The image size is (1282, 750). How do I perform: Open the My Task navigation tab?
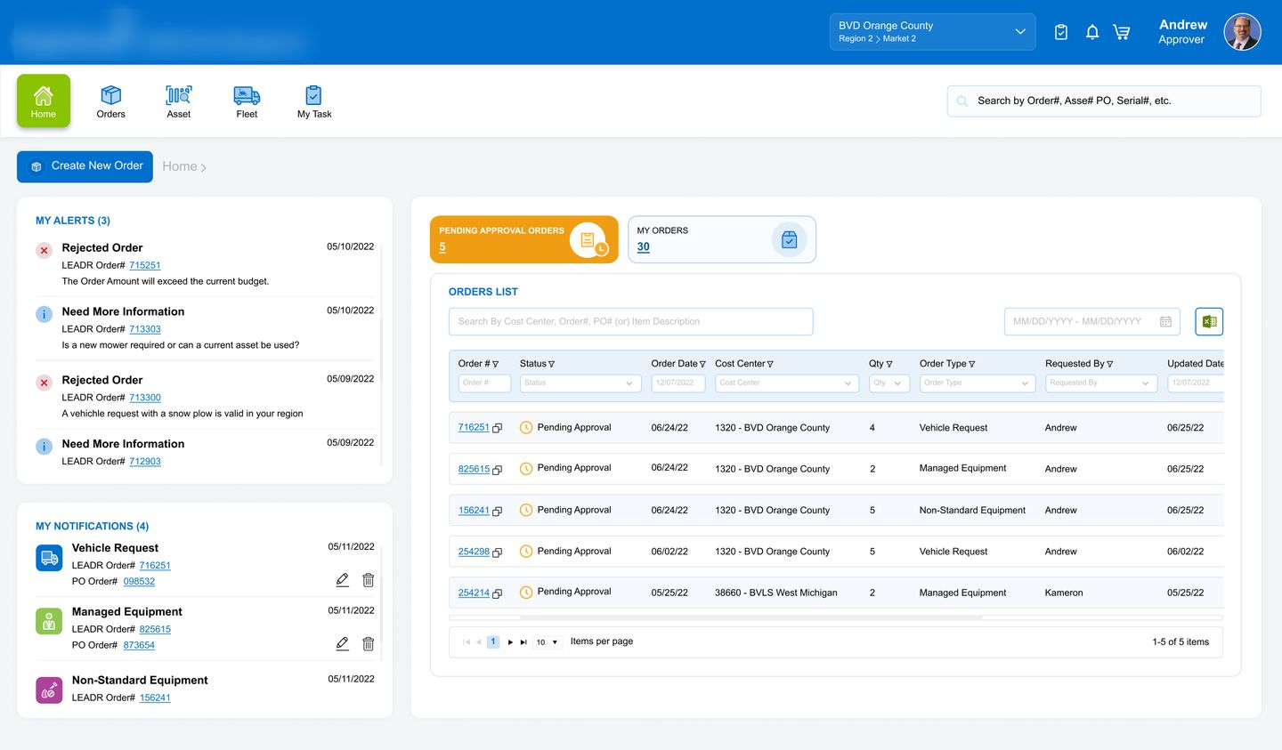(314, 101)
